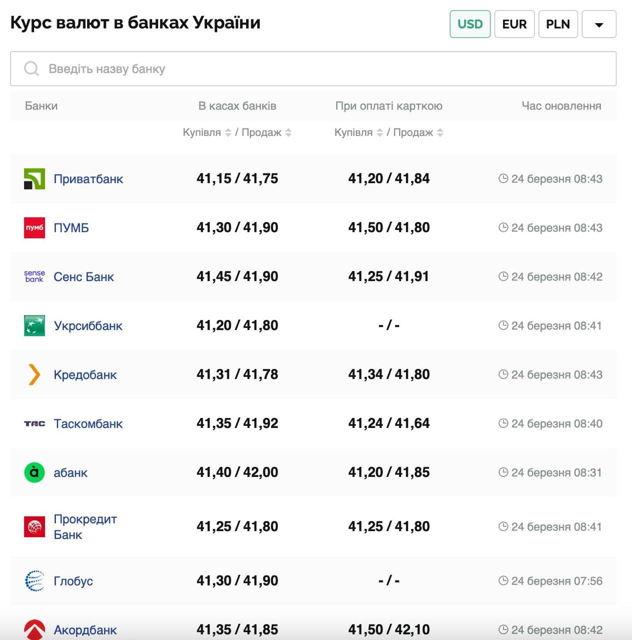The image size is (632, 640).
Task: Select the TAC Таскомбанк logo icon
Action: pos(34,423)
